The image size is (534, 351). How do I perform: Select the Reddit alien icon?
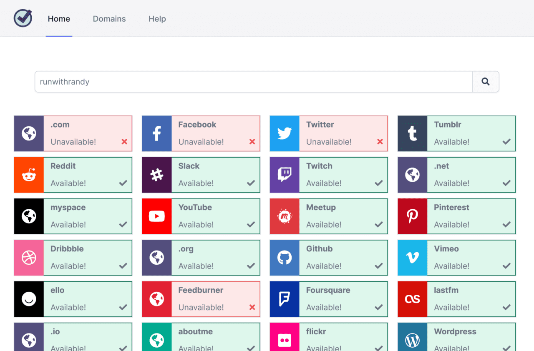point(28,175)
